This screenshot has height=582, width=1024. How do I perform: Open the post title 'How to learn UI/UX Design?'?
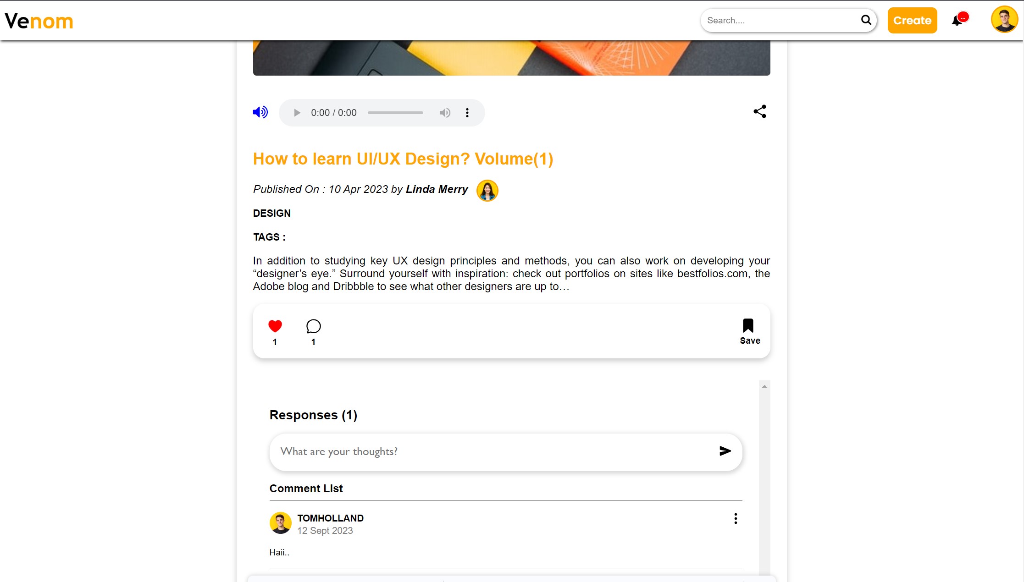(x=403, y=159)
